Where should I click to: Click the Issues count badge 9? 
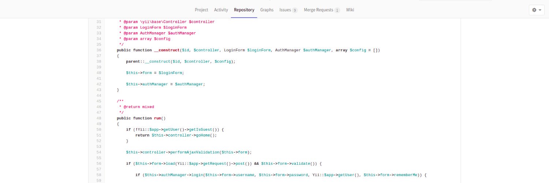coord(295,10)
